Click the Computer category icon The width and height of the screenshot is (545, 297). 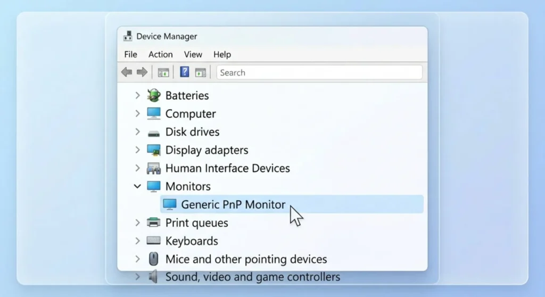(x=154, y=113)
